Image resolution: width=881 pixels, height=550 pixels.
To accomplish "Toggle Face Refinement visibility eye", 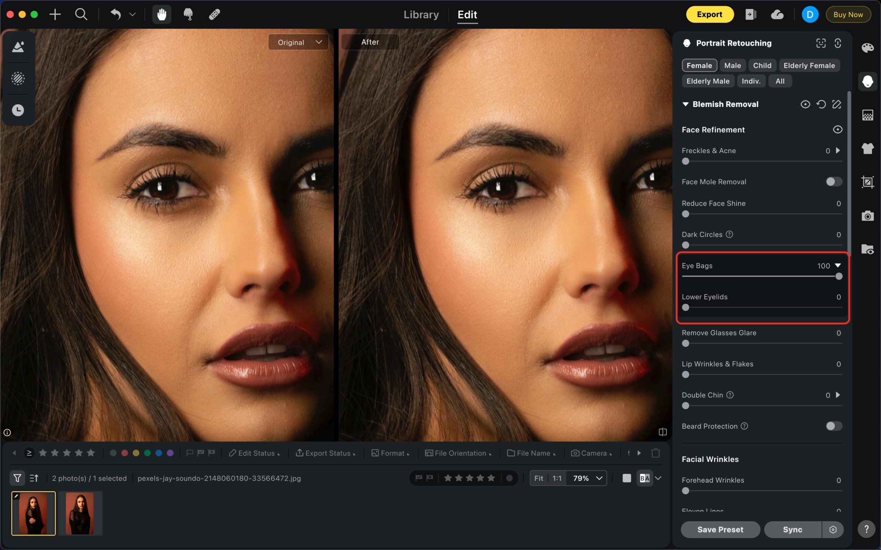I will (837, 129).
